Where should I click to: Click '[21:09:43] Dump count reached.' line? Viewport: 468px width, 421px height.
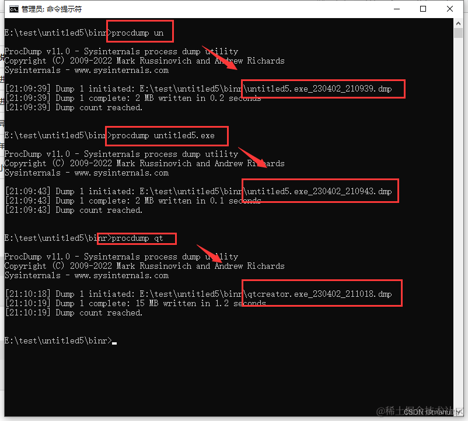[x=74, y=210]
